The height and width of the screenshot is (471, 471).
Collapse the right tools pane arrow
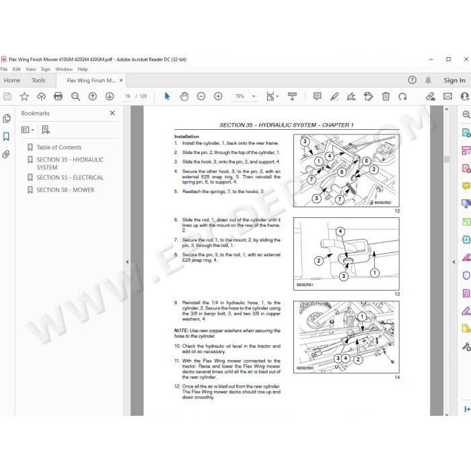[454, 262]
